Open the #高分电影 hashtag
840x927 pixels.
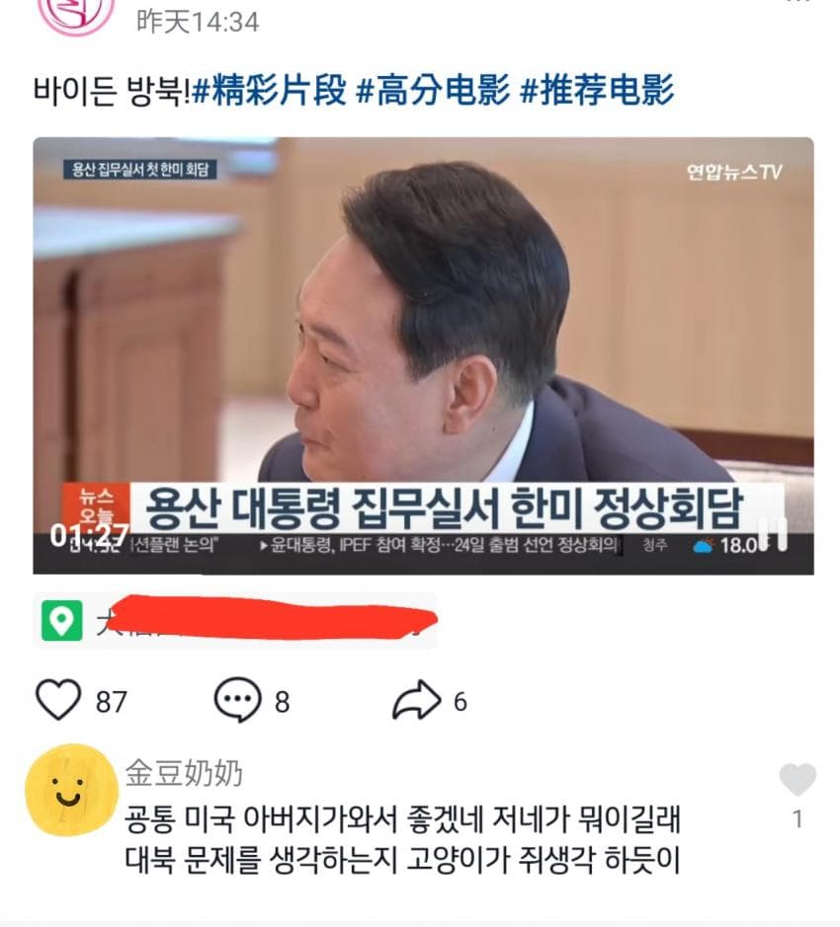(x=433, y=91)
